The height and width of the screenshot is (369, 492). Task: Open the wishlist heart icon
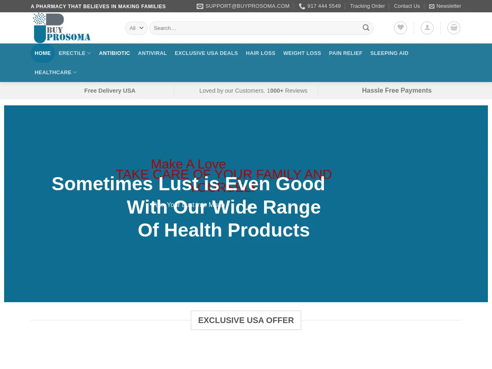400,28
